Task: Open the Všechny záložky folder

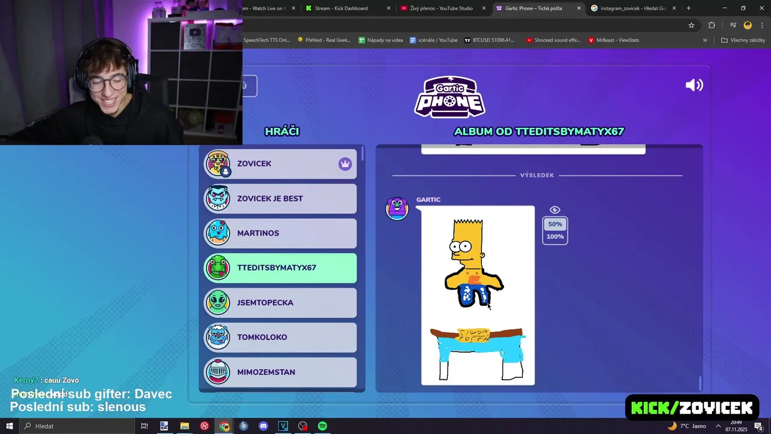Action: pos(743,40)
